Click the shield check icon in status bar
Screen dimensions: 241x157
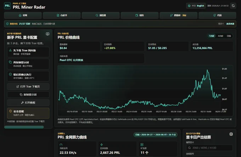(x=7, y=24)
